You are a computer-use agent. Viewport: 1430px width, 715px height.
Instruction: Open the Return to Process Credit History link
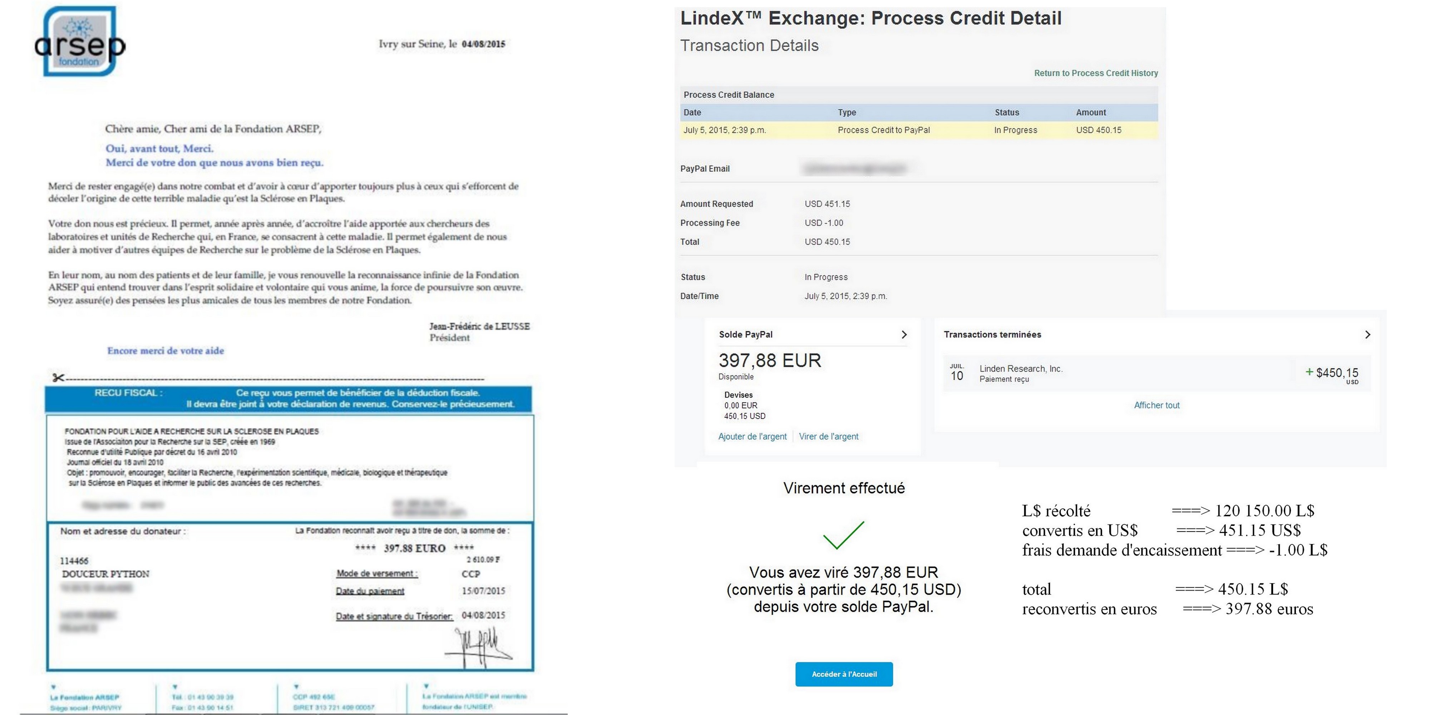(1096, 73)
